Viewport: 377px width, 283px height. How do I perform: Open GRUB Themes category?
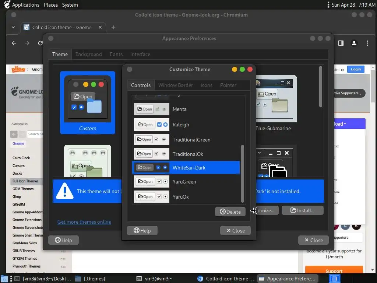point(24,251)
